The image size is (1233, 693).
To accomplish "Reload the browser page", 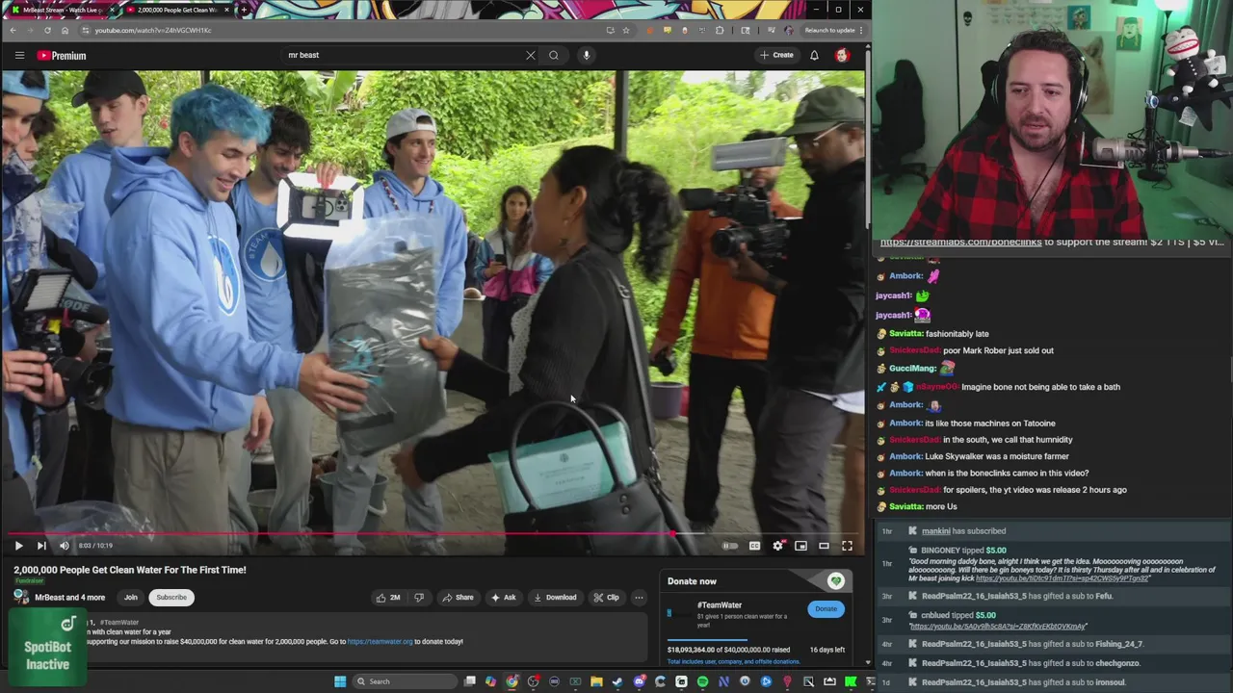I will click(x=46, y=30).
